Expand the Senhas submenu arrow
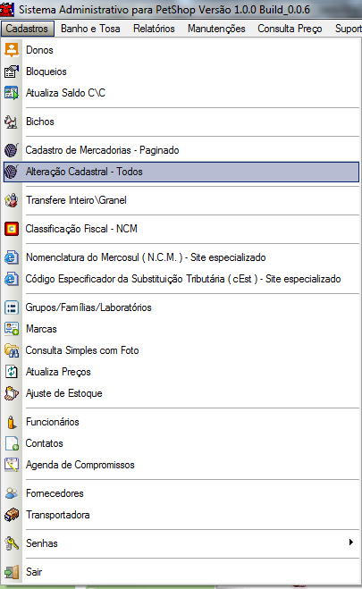The height and width of the screenshot is (589, 362). pyautogui.click(x=350, y=542)
